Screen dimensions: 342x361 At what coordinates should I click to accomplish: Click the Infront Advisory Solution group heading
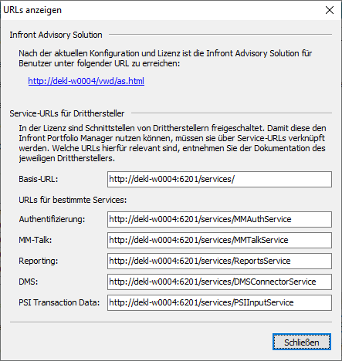click(x=56, y=35)
